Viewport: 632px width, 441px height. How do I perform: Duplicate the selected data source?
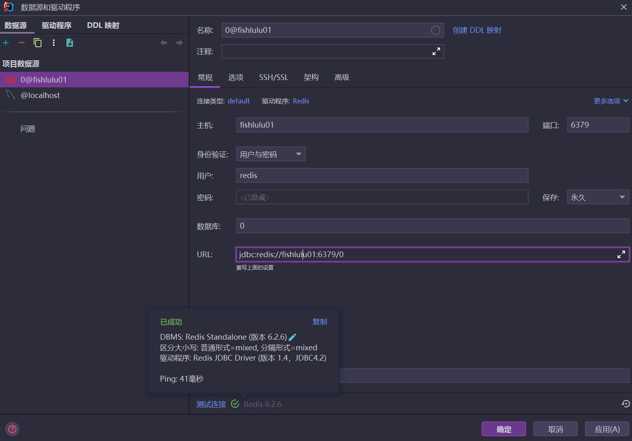click(x=37, y=43)
